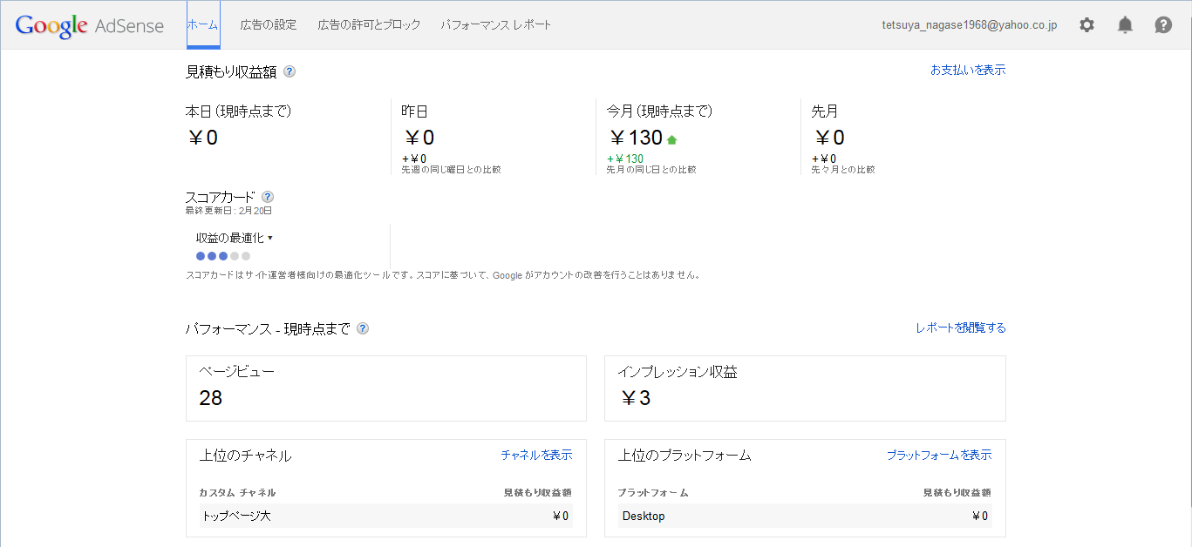Select the トップページ大 channel row
The height and width of the screenshot is (547, 1192).
pos(384,516)
